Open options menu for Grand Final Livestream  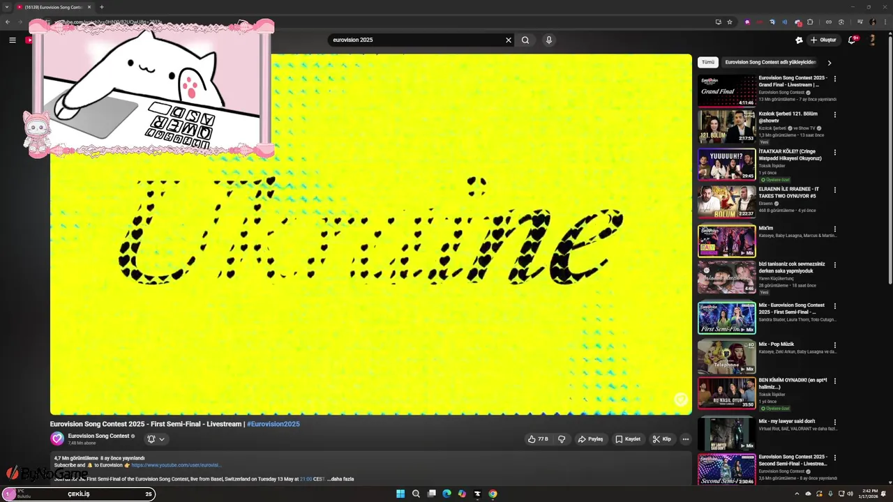click(x=835, y=79)
